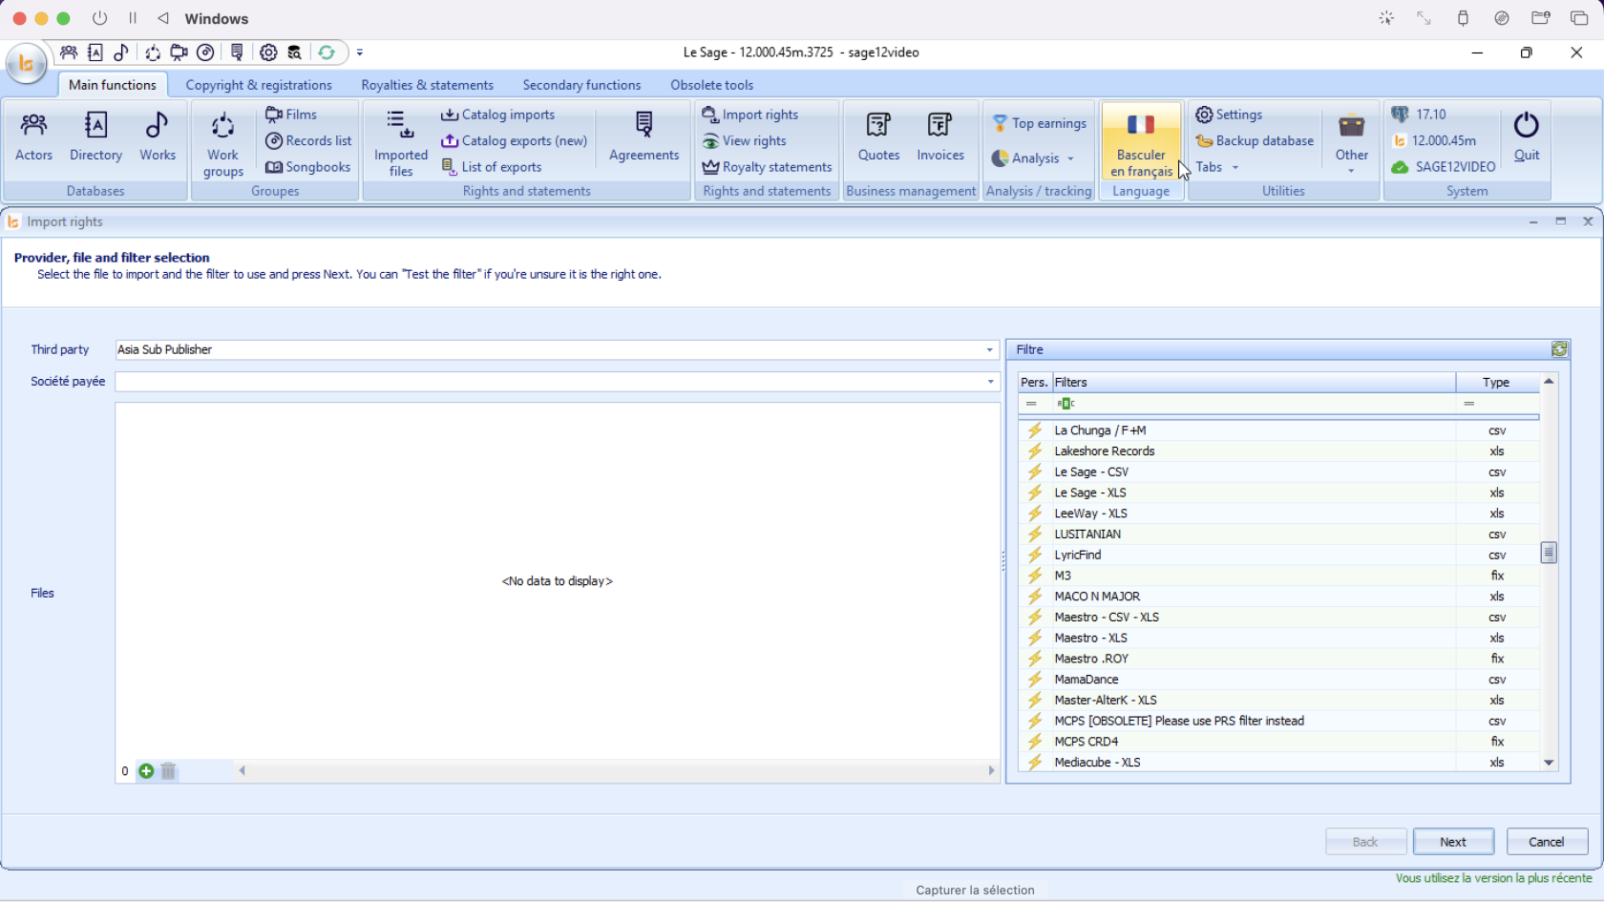This screenshot has height=902, width=1604.
Task: Switch to Secondary functions tab
Action: pos(581,85)
